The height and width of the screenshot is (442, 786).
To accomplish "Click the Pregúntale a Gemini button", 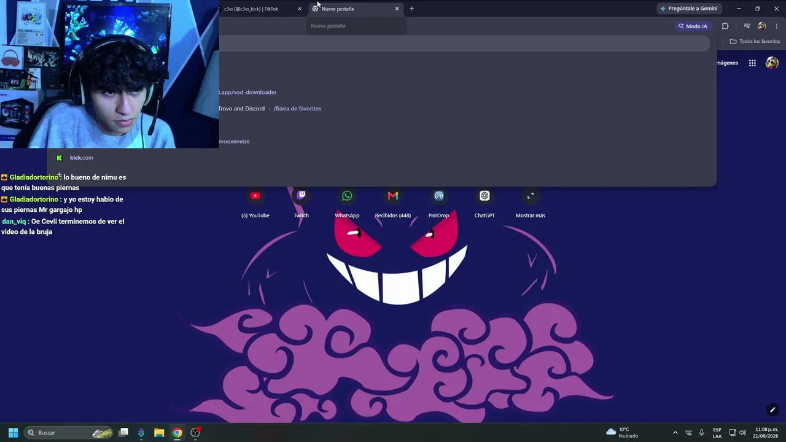I will click(689, 9).
